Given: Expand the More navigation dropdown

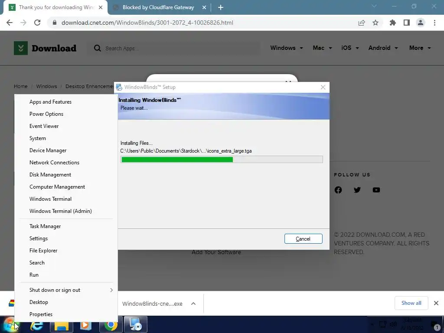Looking at the screenshot, I should [420, 48].
